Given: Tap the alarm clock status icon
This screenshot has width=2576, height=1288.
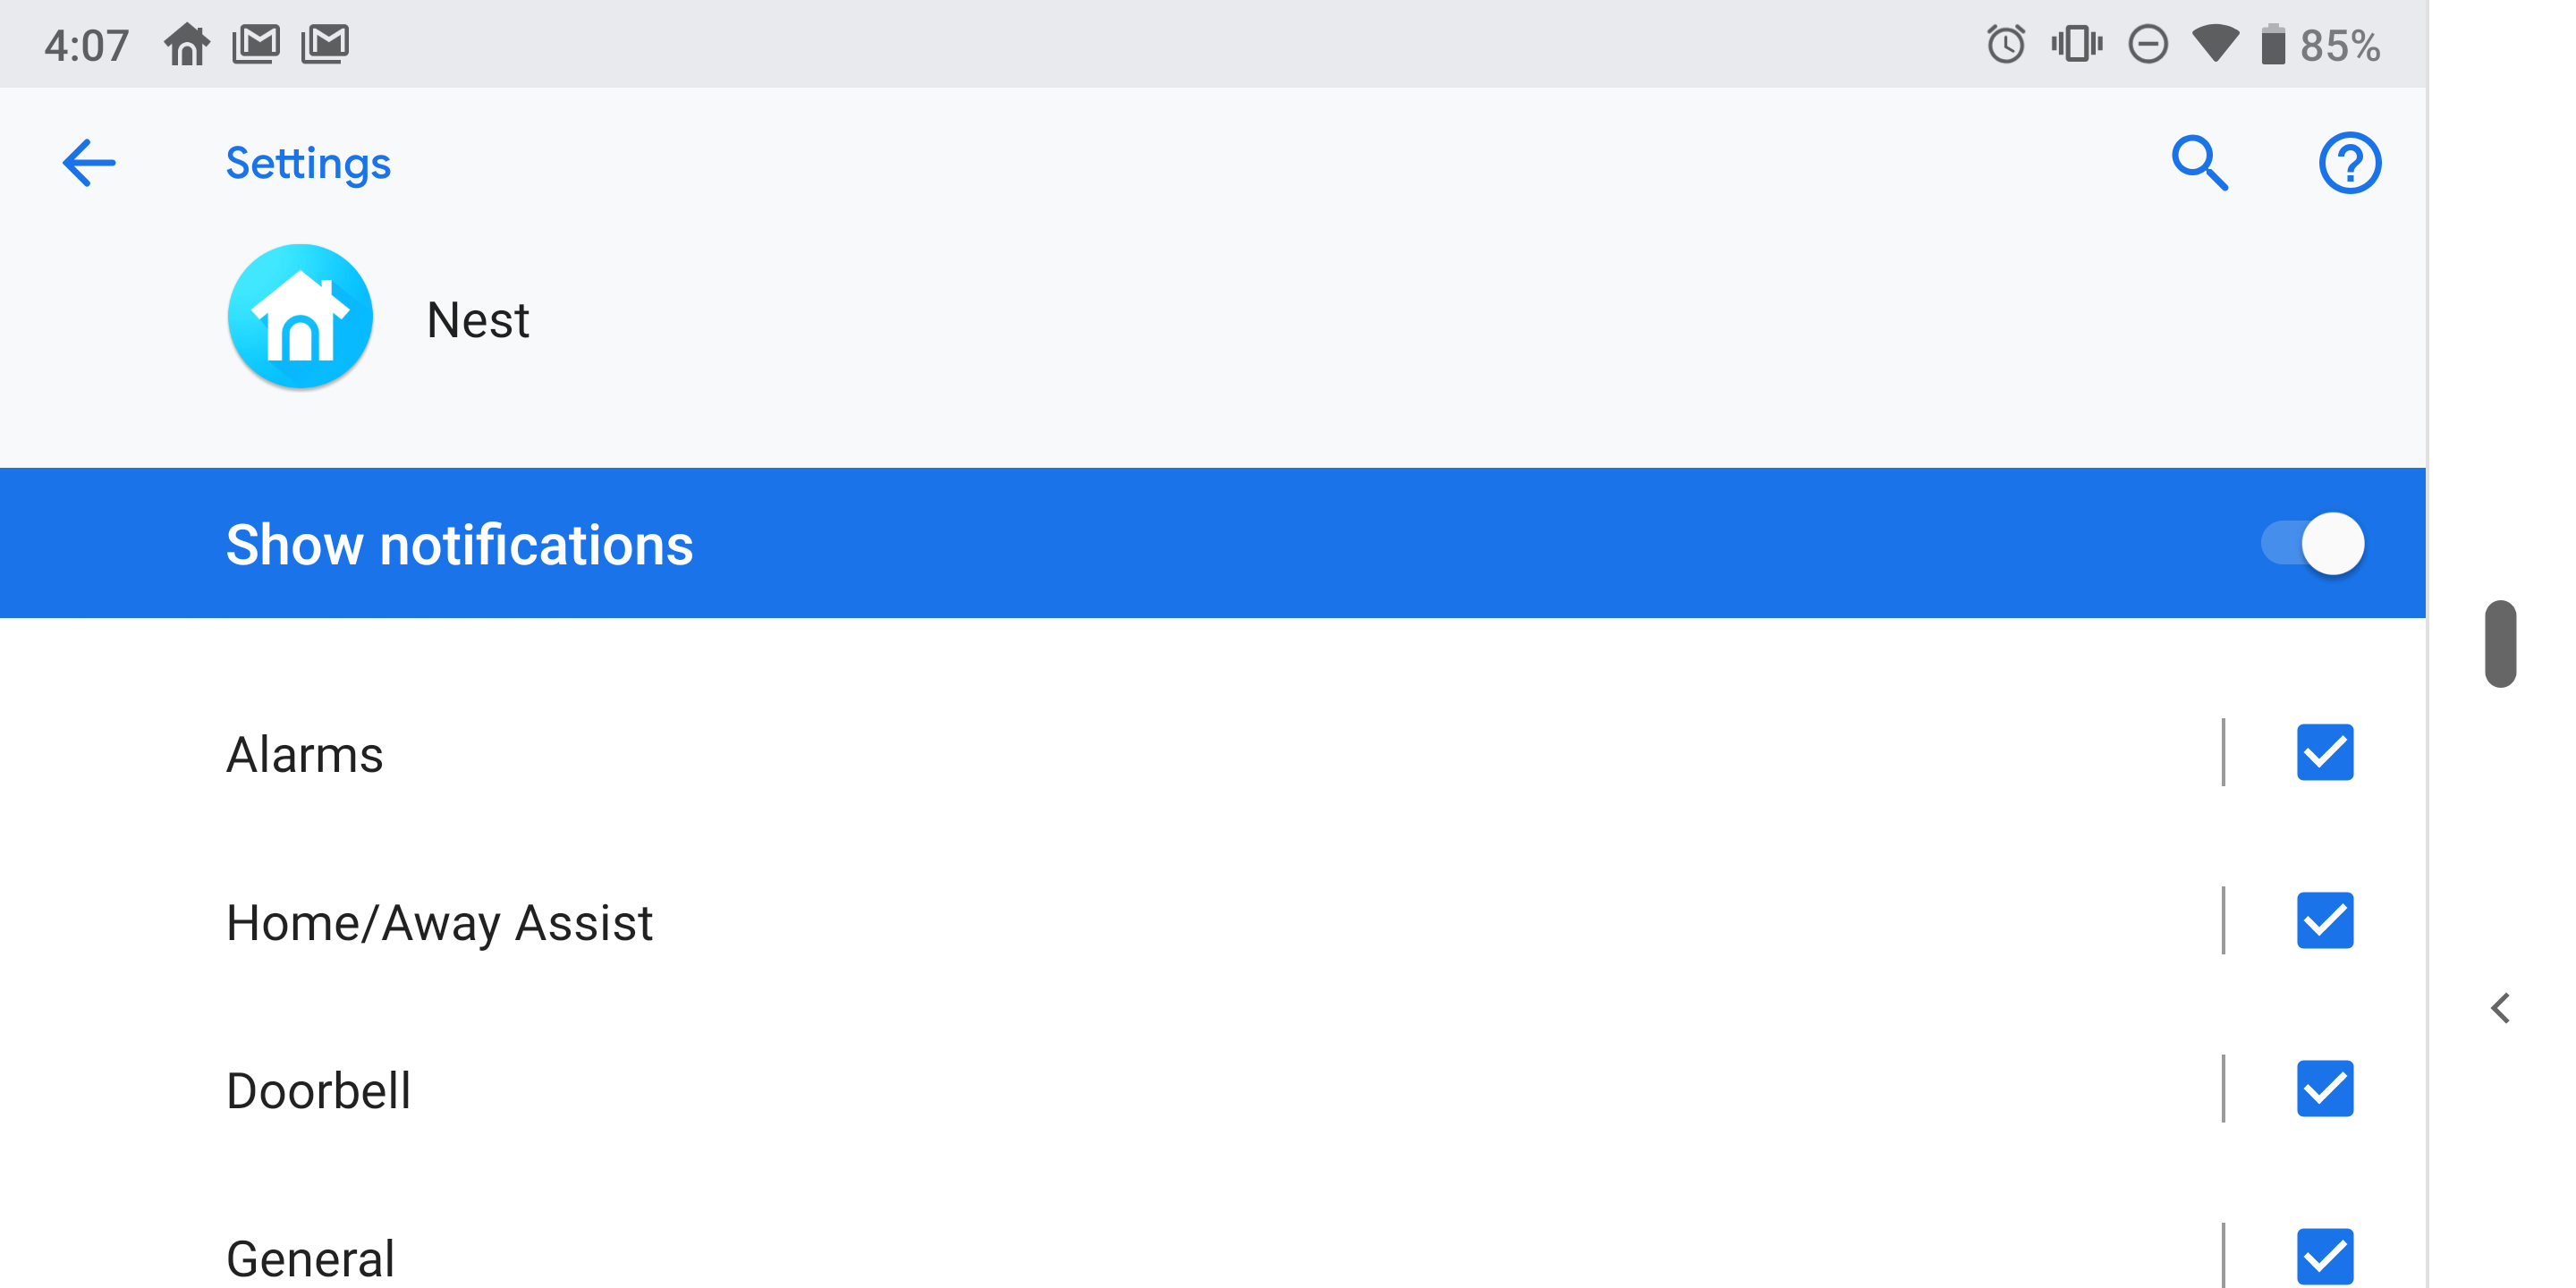Looking at the screenshot, I should pos(2006,45).
